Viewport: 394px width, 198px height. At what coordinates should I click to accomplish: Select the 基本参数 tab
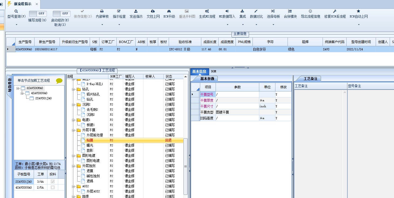click(x=207, y=79)
